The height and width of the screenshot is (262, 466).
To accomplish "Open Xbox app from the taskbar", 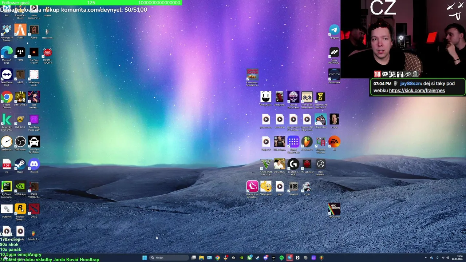I will (x=249, y=258).
